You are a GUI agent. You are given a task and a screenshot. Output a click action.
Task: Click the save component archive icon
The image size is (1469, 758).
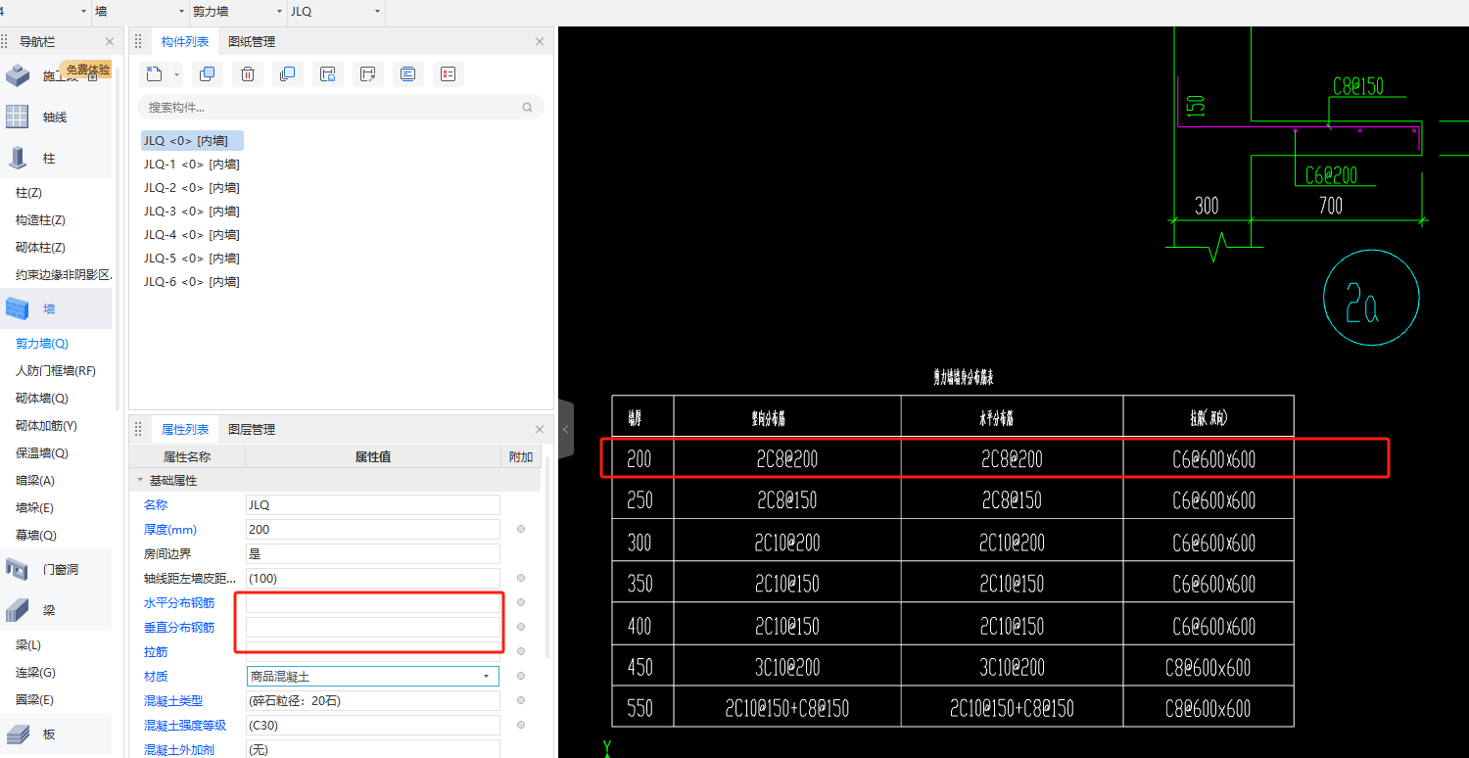328,74
